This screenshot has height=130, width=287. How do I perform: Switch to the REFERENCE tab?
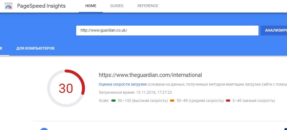click(x=148, y=6)
